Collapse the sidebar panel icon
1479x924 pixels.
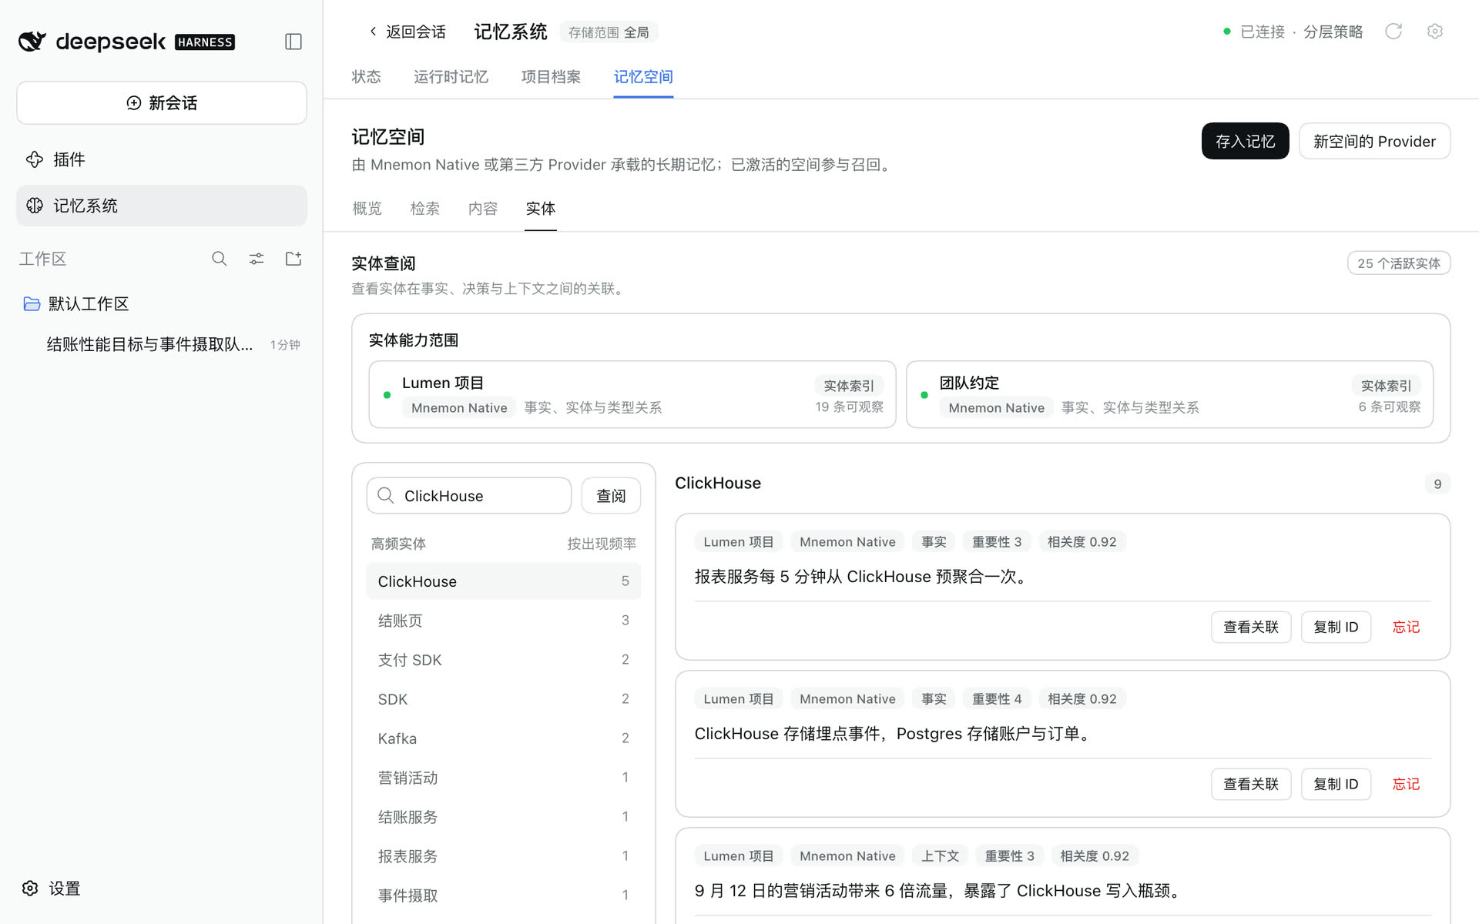point(293,42)
